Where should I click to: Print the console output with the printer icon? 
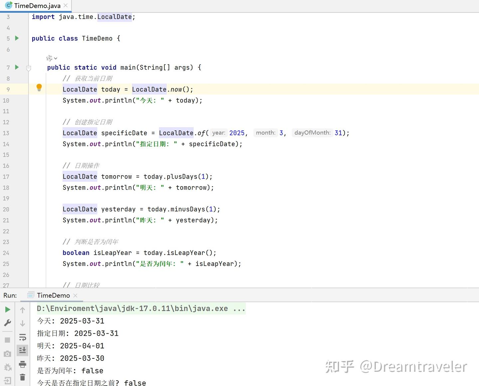(23, 364)
